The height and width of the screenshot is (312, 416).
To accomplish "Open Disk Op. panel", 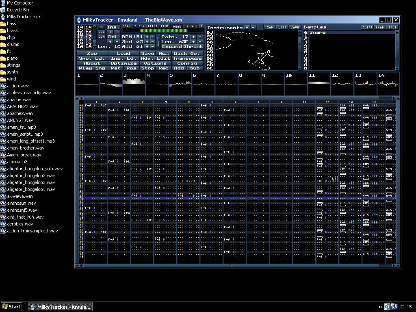I will 187,53.
